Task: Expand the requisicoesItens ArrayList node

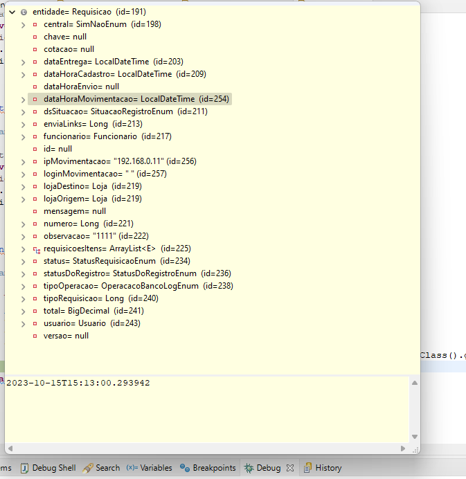Action: [x=24, y=249]
